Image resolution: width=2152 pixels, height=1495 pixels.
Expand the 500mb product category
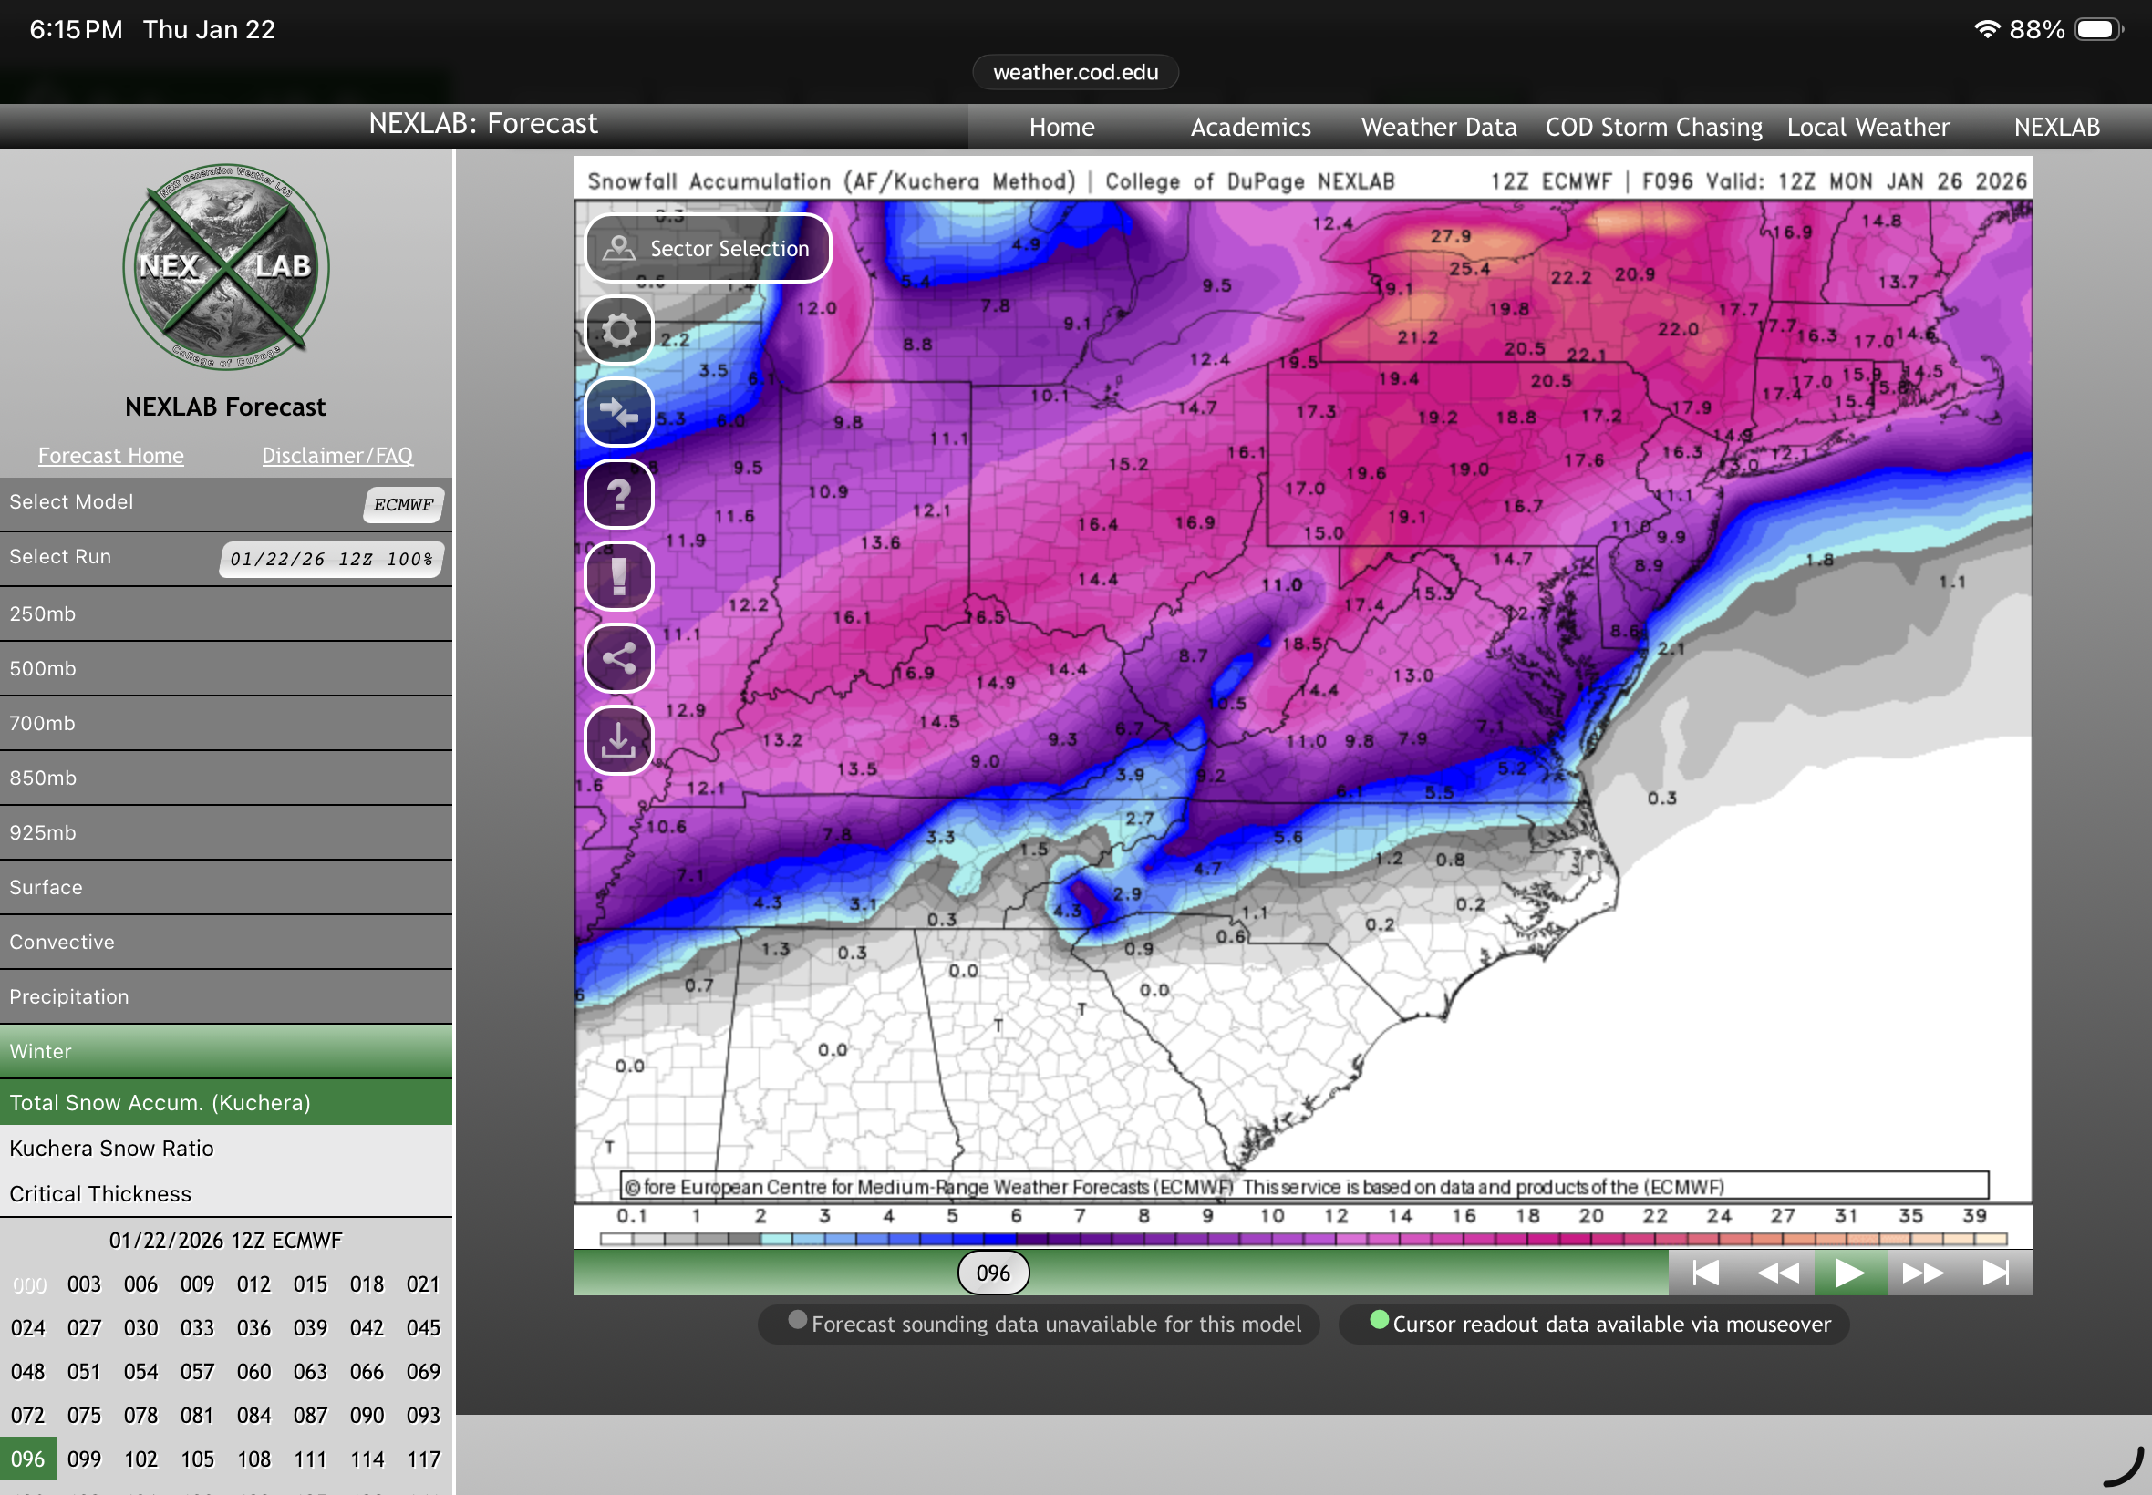pos(225,668)
